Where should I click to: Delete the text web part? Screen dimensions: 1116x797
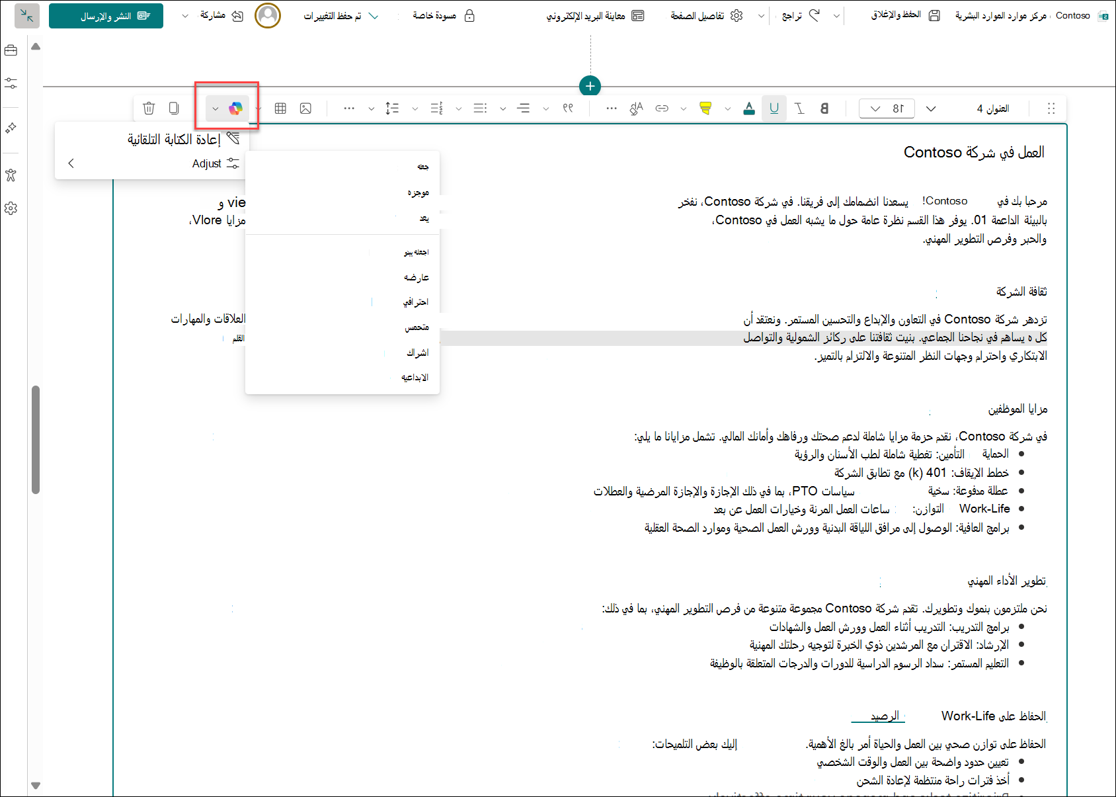tap(149, 108)
